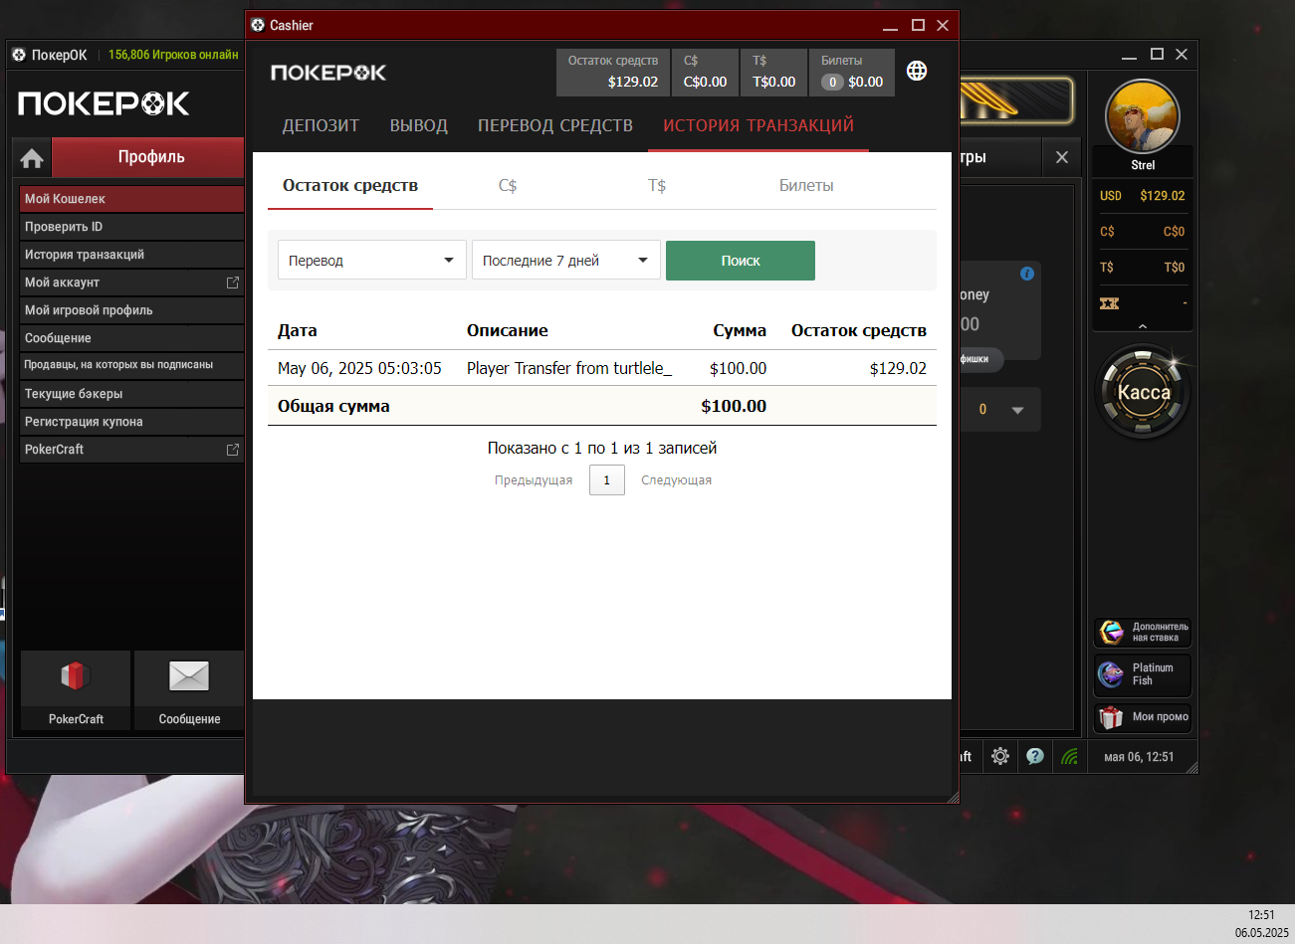This screenshot has width=1295, height=944.
Task: Open Мой аккаунт menu item
Action: pyautogui.click(x=131, y=283)
